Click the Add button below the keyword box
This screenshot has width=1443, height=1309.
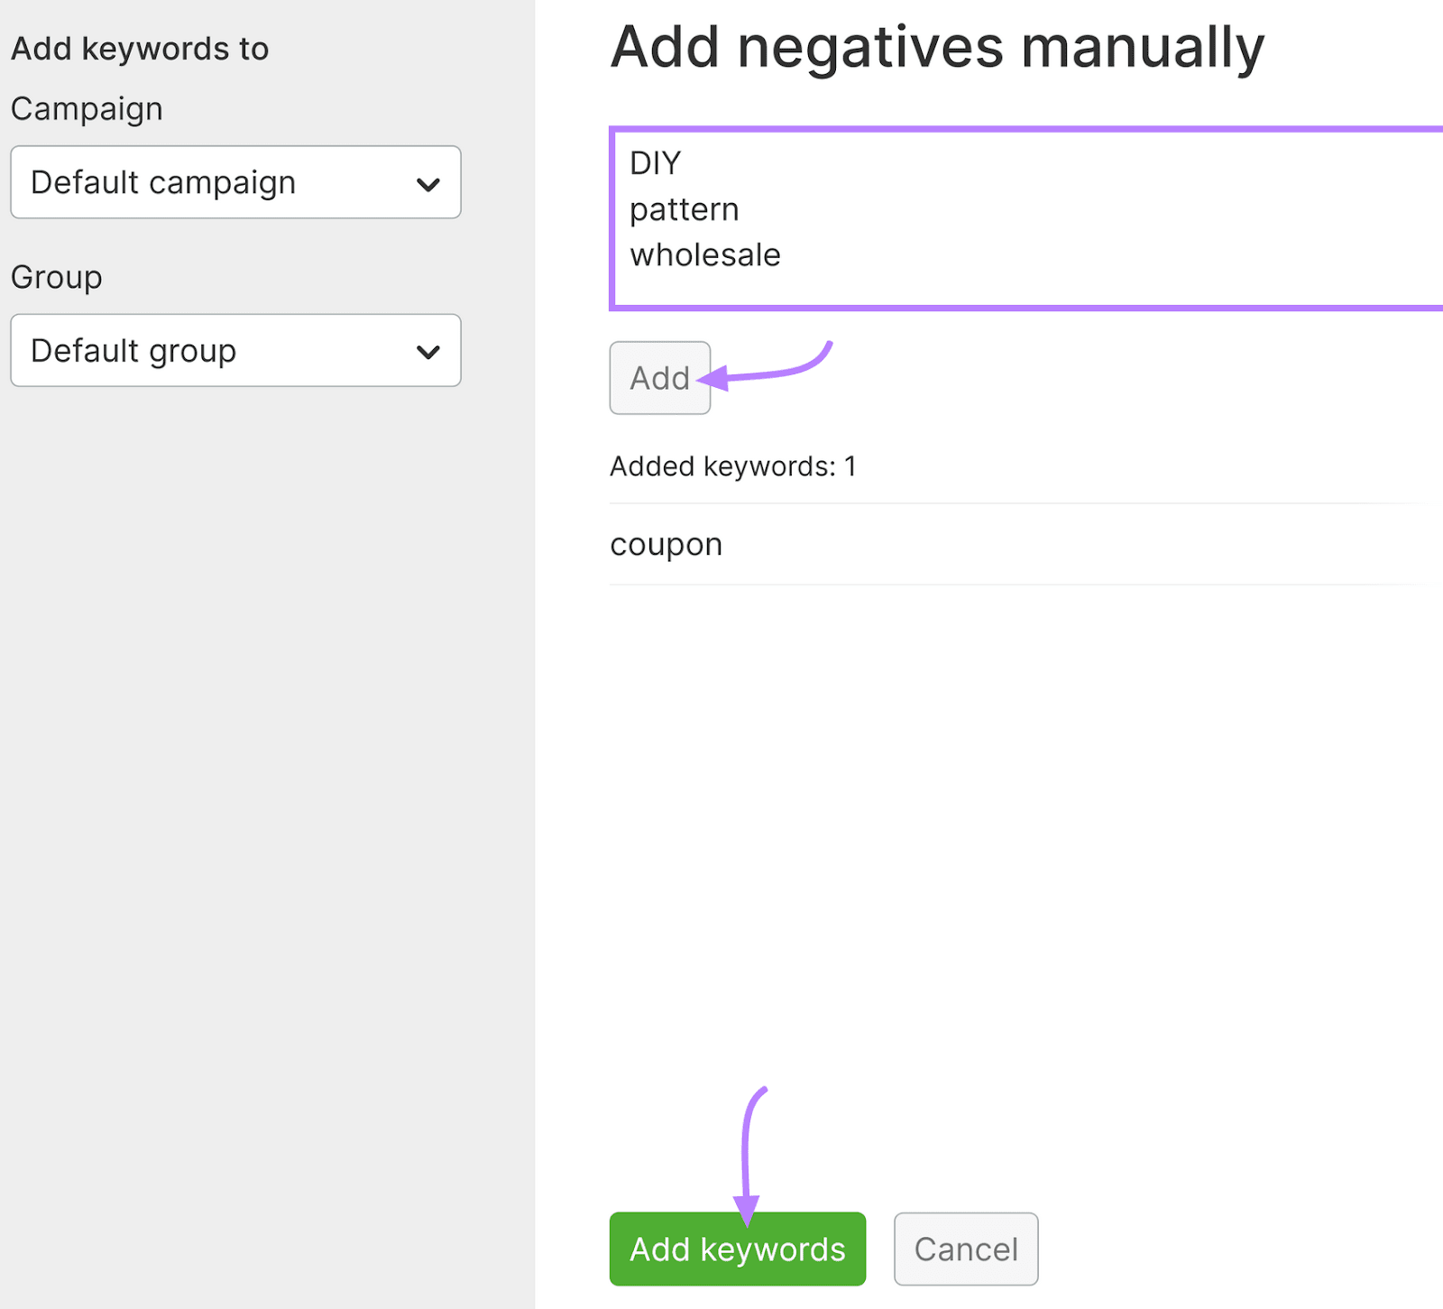(x=659, y=378)
